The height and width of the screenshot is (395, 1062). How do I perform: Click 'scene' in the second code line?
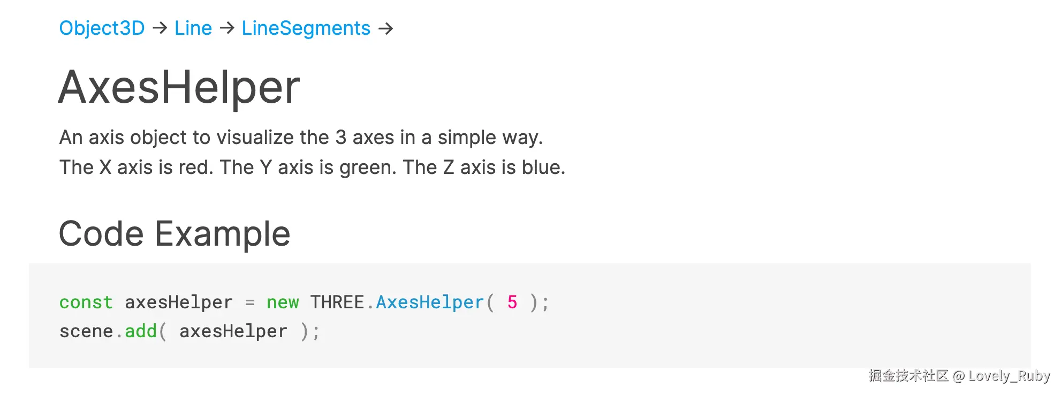(x=86, y=331)
